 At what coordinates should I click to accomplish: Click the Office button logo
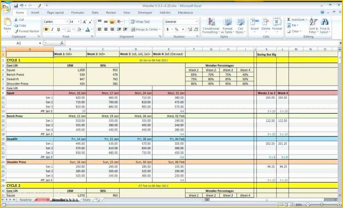[6, 8]
